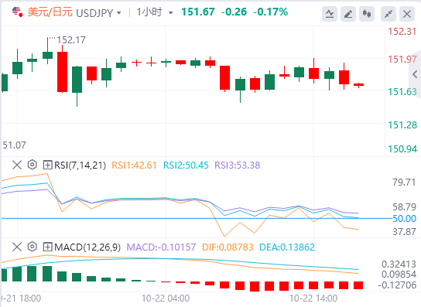The image size is (421, 307).
Task: Expand the RSI panel with plus box
Action: tap(47, 165)
